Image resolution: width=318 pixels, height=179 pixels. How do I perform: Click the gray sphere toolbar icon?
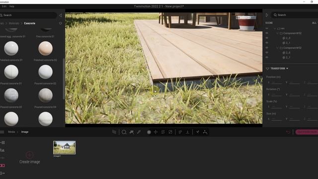[149, 132]
